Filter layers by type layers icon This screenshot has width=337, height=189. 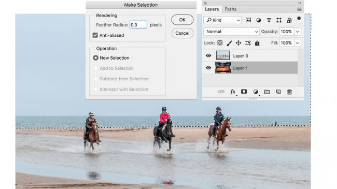pos(269,20)
